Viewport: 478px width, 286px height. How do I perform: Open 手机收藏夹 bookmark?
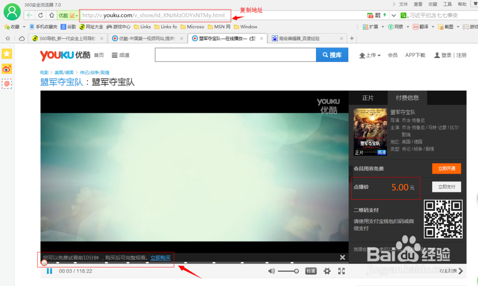pos(43,27)
